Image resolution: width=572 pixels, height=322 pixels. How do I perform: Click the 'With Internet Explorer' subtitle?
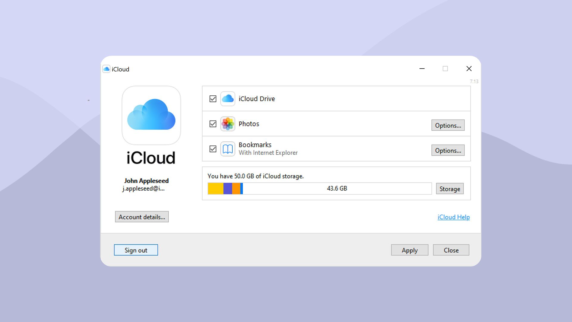click(268, 153)
